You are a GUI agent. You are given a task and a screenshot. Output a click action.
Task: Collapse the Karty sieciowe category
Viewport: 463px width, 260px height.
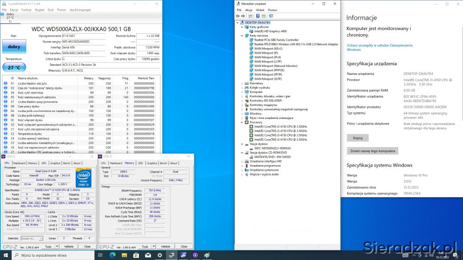[x=242, y=36]
